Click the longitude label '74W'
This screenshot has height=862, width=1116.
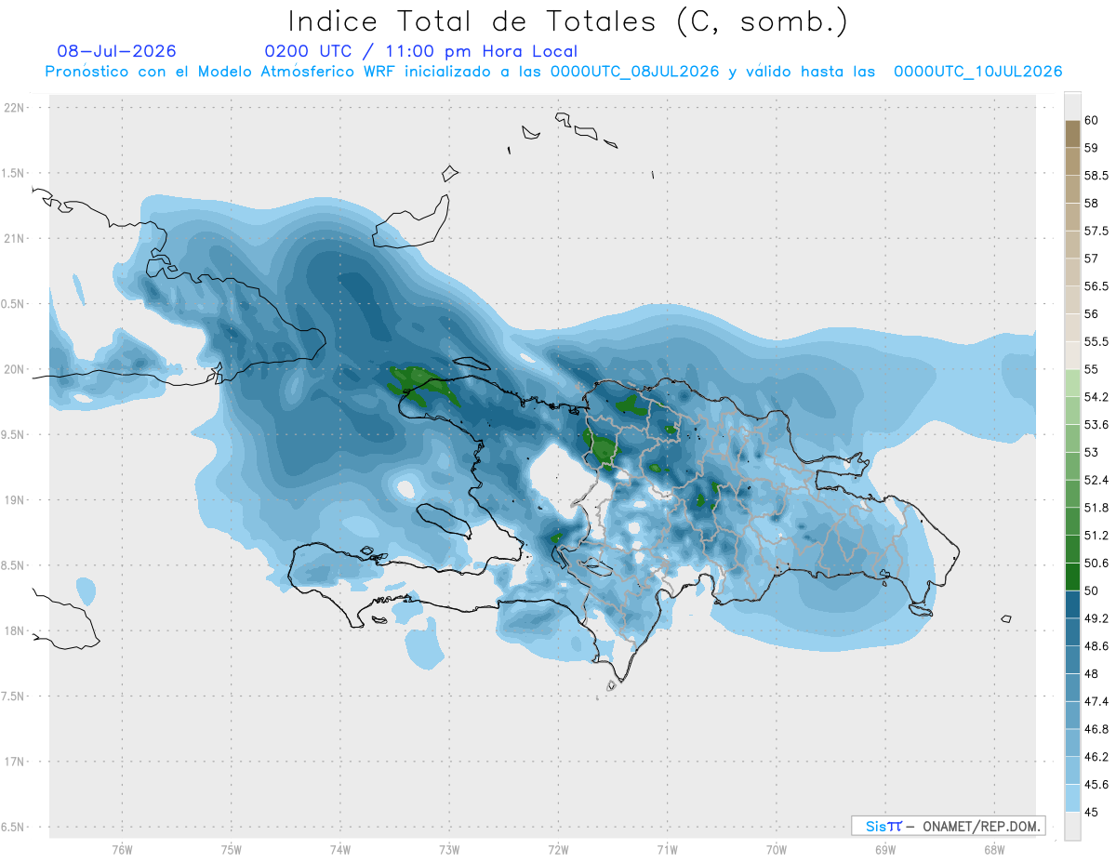point(339,850)
